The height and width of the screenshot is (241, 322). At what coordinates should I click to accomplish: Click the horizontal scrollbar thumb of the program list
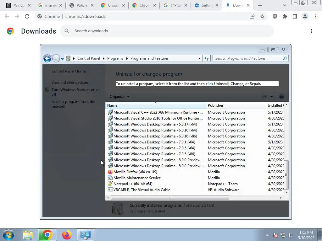coord(170,198)
